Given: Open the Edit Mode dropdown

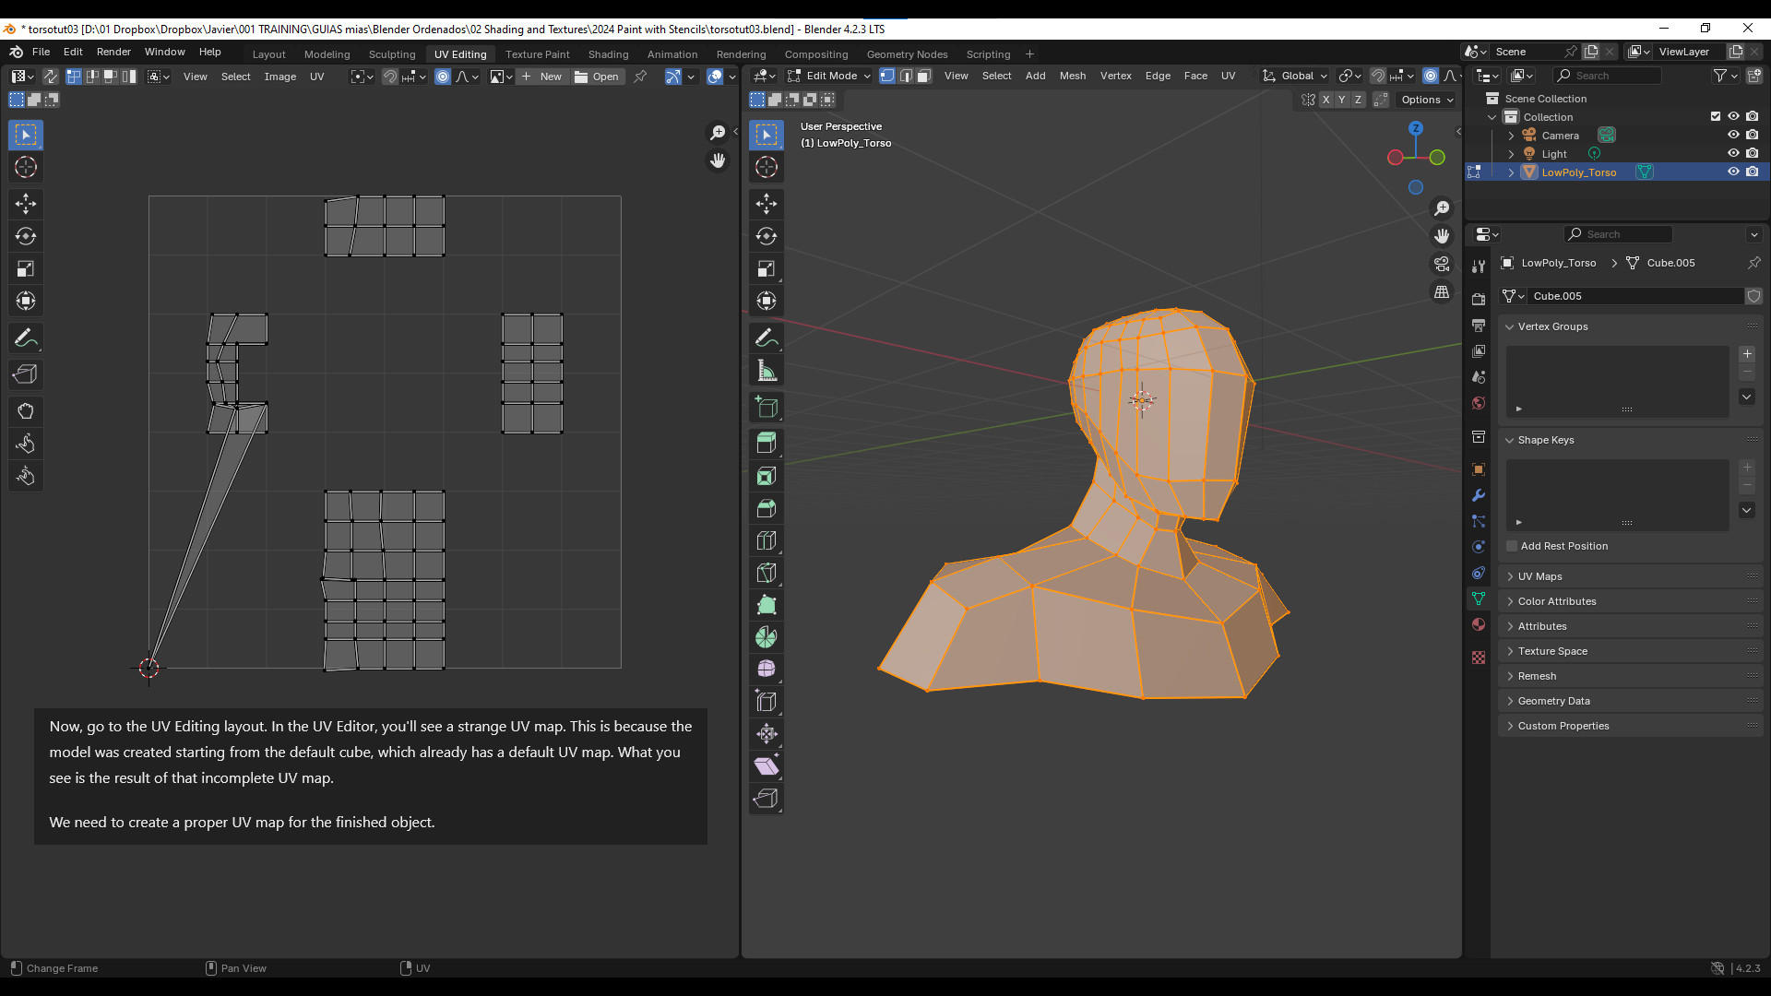Looking at the screenshot, I should pyautogui.click(x=828, y=76).
